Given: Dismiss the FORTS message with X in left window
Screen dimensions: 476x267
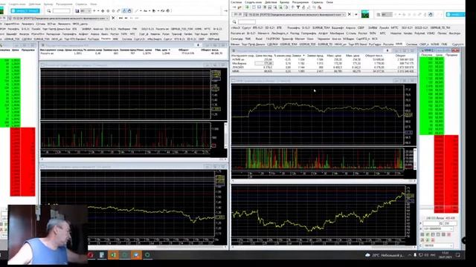Looking at the screenshot, I should point(113,18).
